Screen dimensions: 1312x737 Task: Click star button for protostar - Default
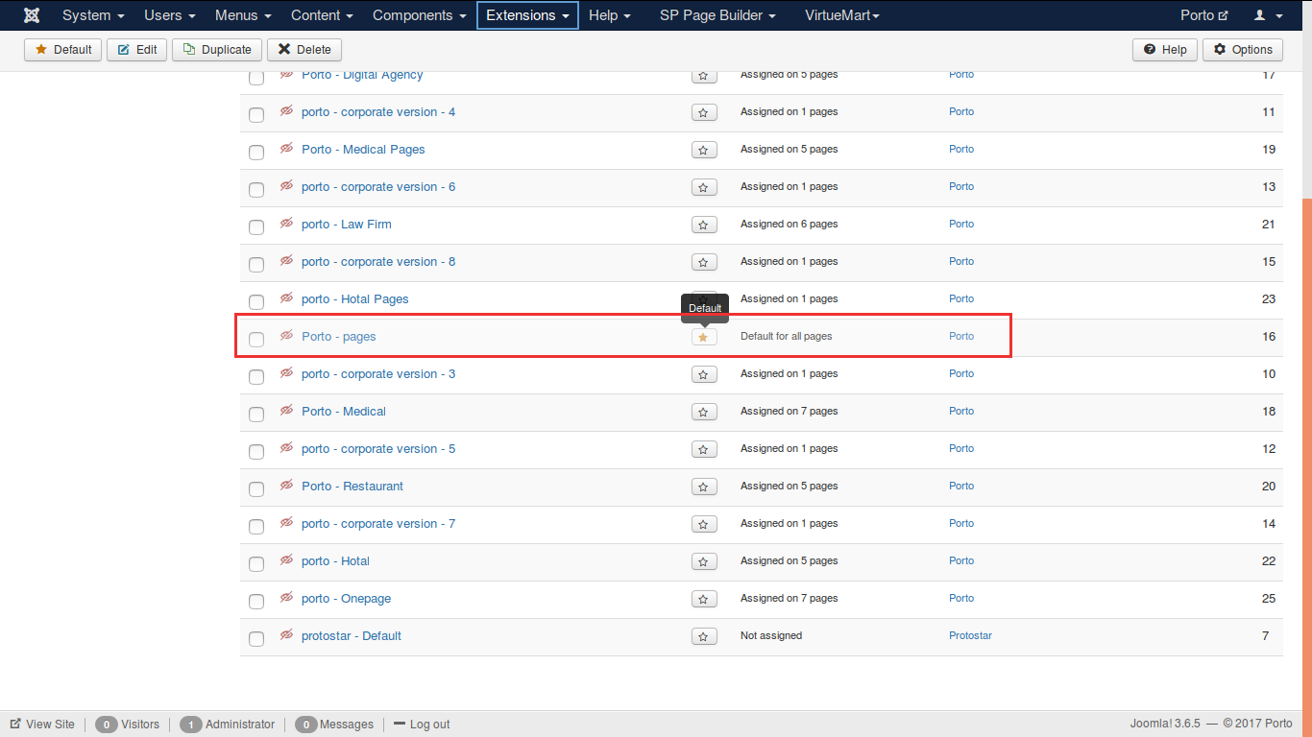click(x=704, y=637)
